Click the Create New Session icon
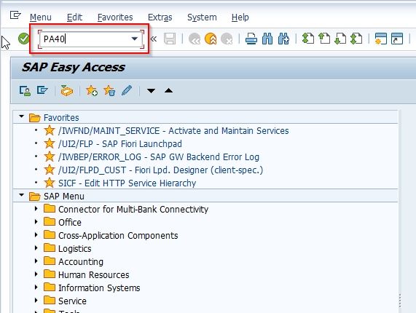 click(x=380, y=39)
